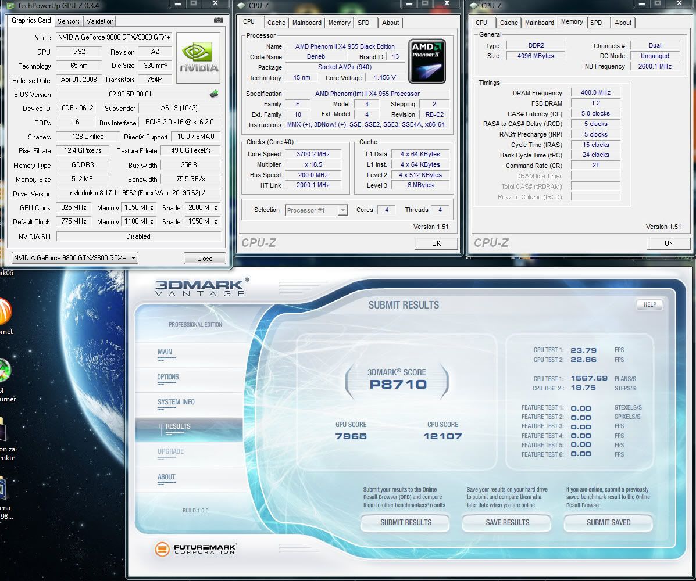Image resolution: width=696 pixels, height=581 pixels.
Task: Select SPD tab in CPU-Z memory window
Action: tap(596, 23)
